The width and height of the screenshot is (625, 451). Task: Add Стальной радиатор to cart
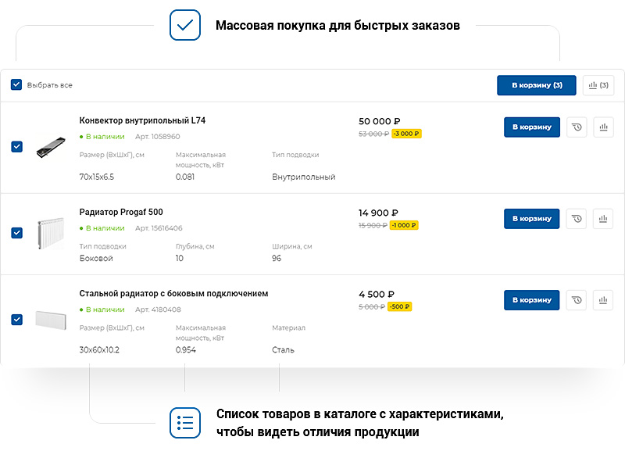[x=532, y=299]
